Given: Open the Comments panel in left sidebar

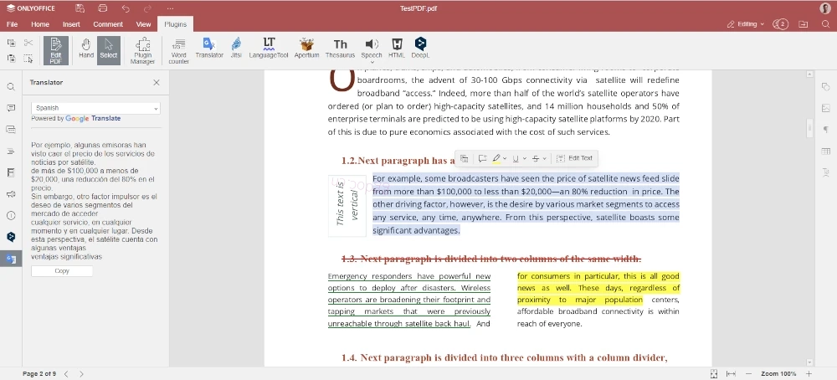Looking at the screenshot, I should (x=11, y=108).
